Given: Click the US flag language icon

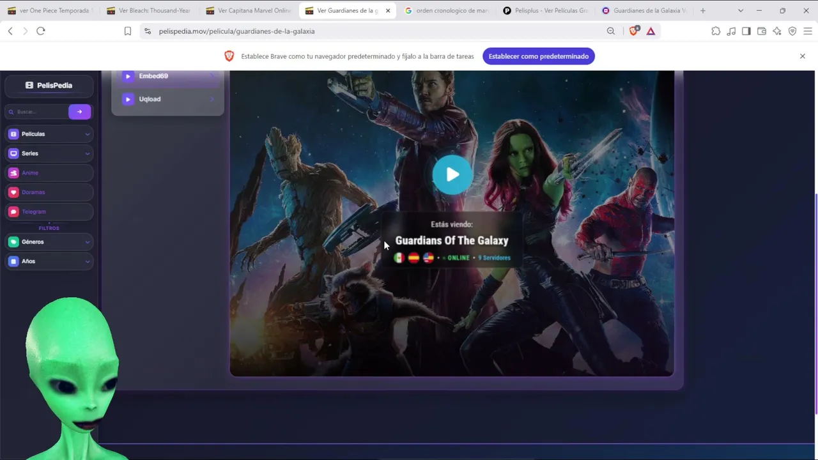Looking at the screenshot, I should (x=428, y=258).
